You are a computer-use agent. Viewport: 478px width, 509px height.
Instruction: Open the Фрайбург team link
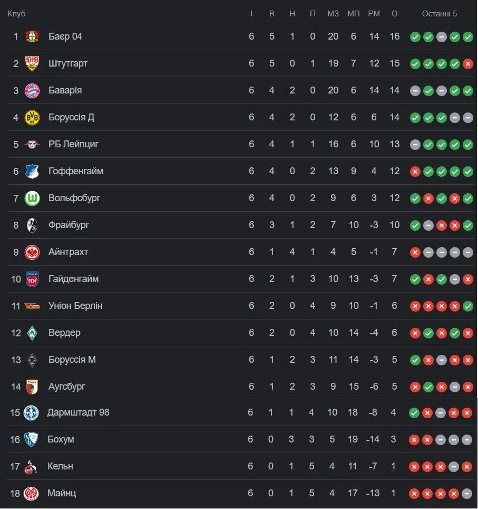69,225
